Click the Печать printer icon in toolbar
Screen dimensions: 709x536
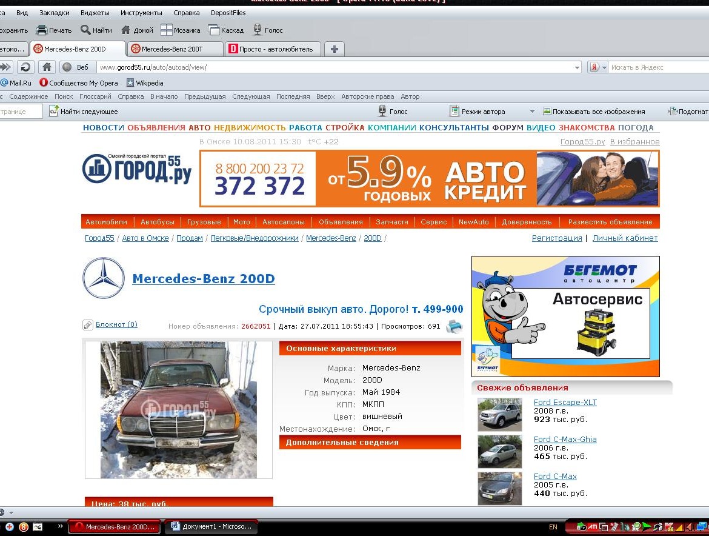tap(41, 30)
